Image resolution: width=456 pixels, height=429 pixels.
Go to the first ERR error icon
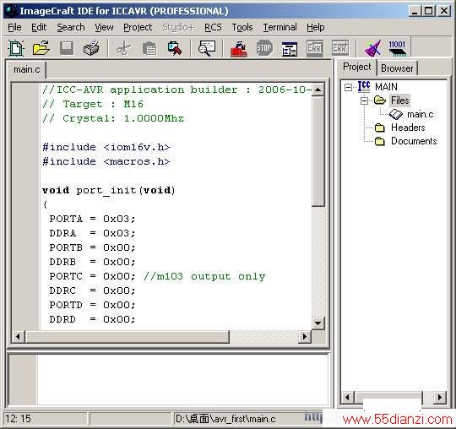coord(315,48)
